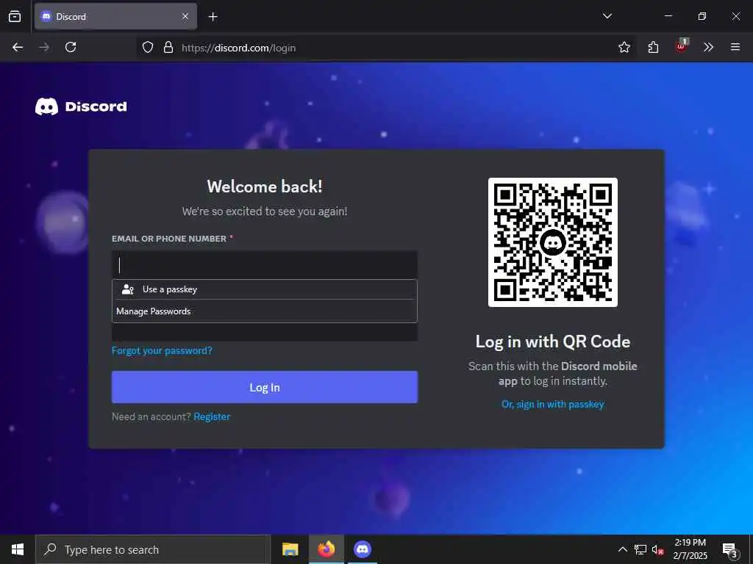The width and height of the screenshot is (753, 564).
Task: Select the Discord tab
Action: click(115, 16)
